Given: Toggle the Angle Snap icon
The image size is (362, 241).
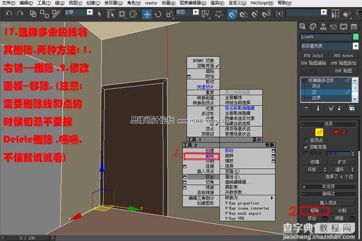Looking at the screenshot, I should point(243,14).
